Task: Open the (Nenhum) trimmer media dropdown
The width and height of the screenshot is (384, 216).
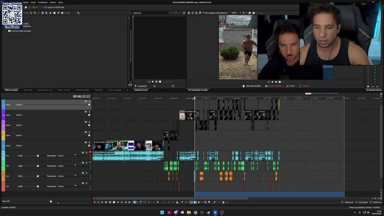Action: point(151,13)
